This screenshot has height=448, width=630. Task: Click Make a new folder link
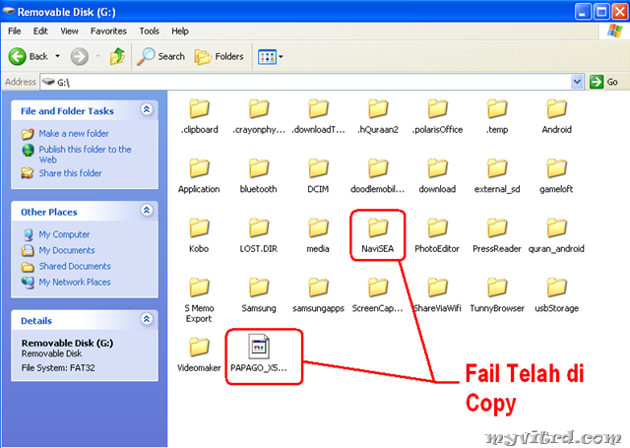click(x=74, y=133)
